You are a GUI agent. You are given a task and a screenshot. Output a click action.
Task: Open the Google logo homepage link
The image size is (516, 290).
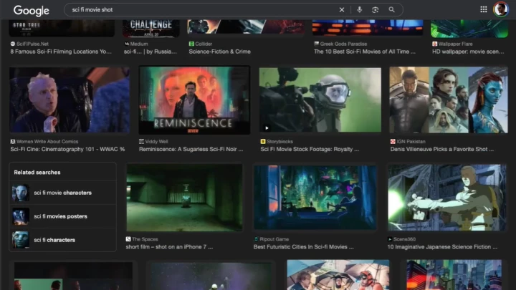coord(32,10)
